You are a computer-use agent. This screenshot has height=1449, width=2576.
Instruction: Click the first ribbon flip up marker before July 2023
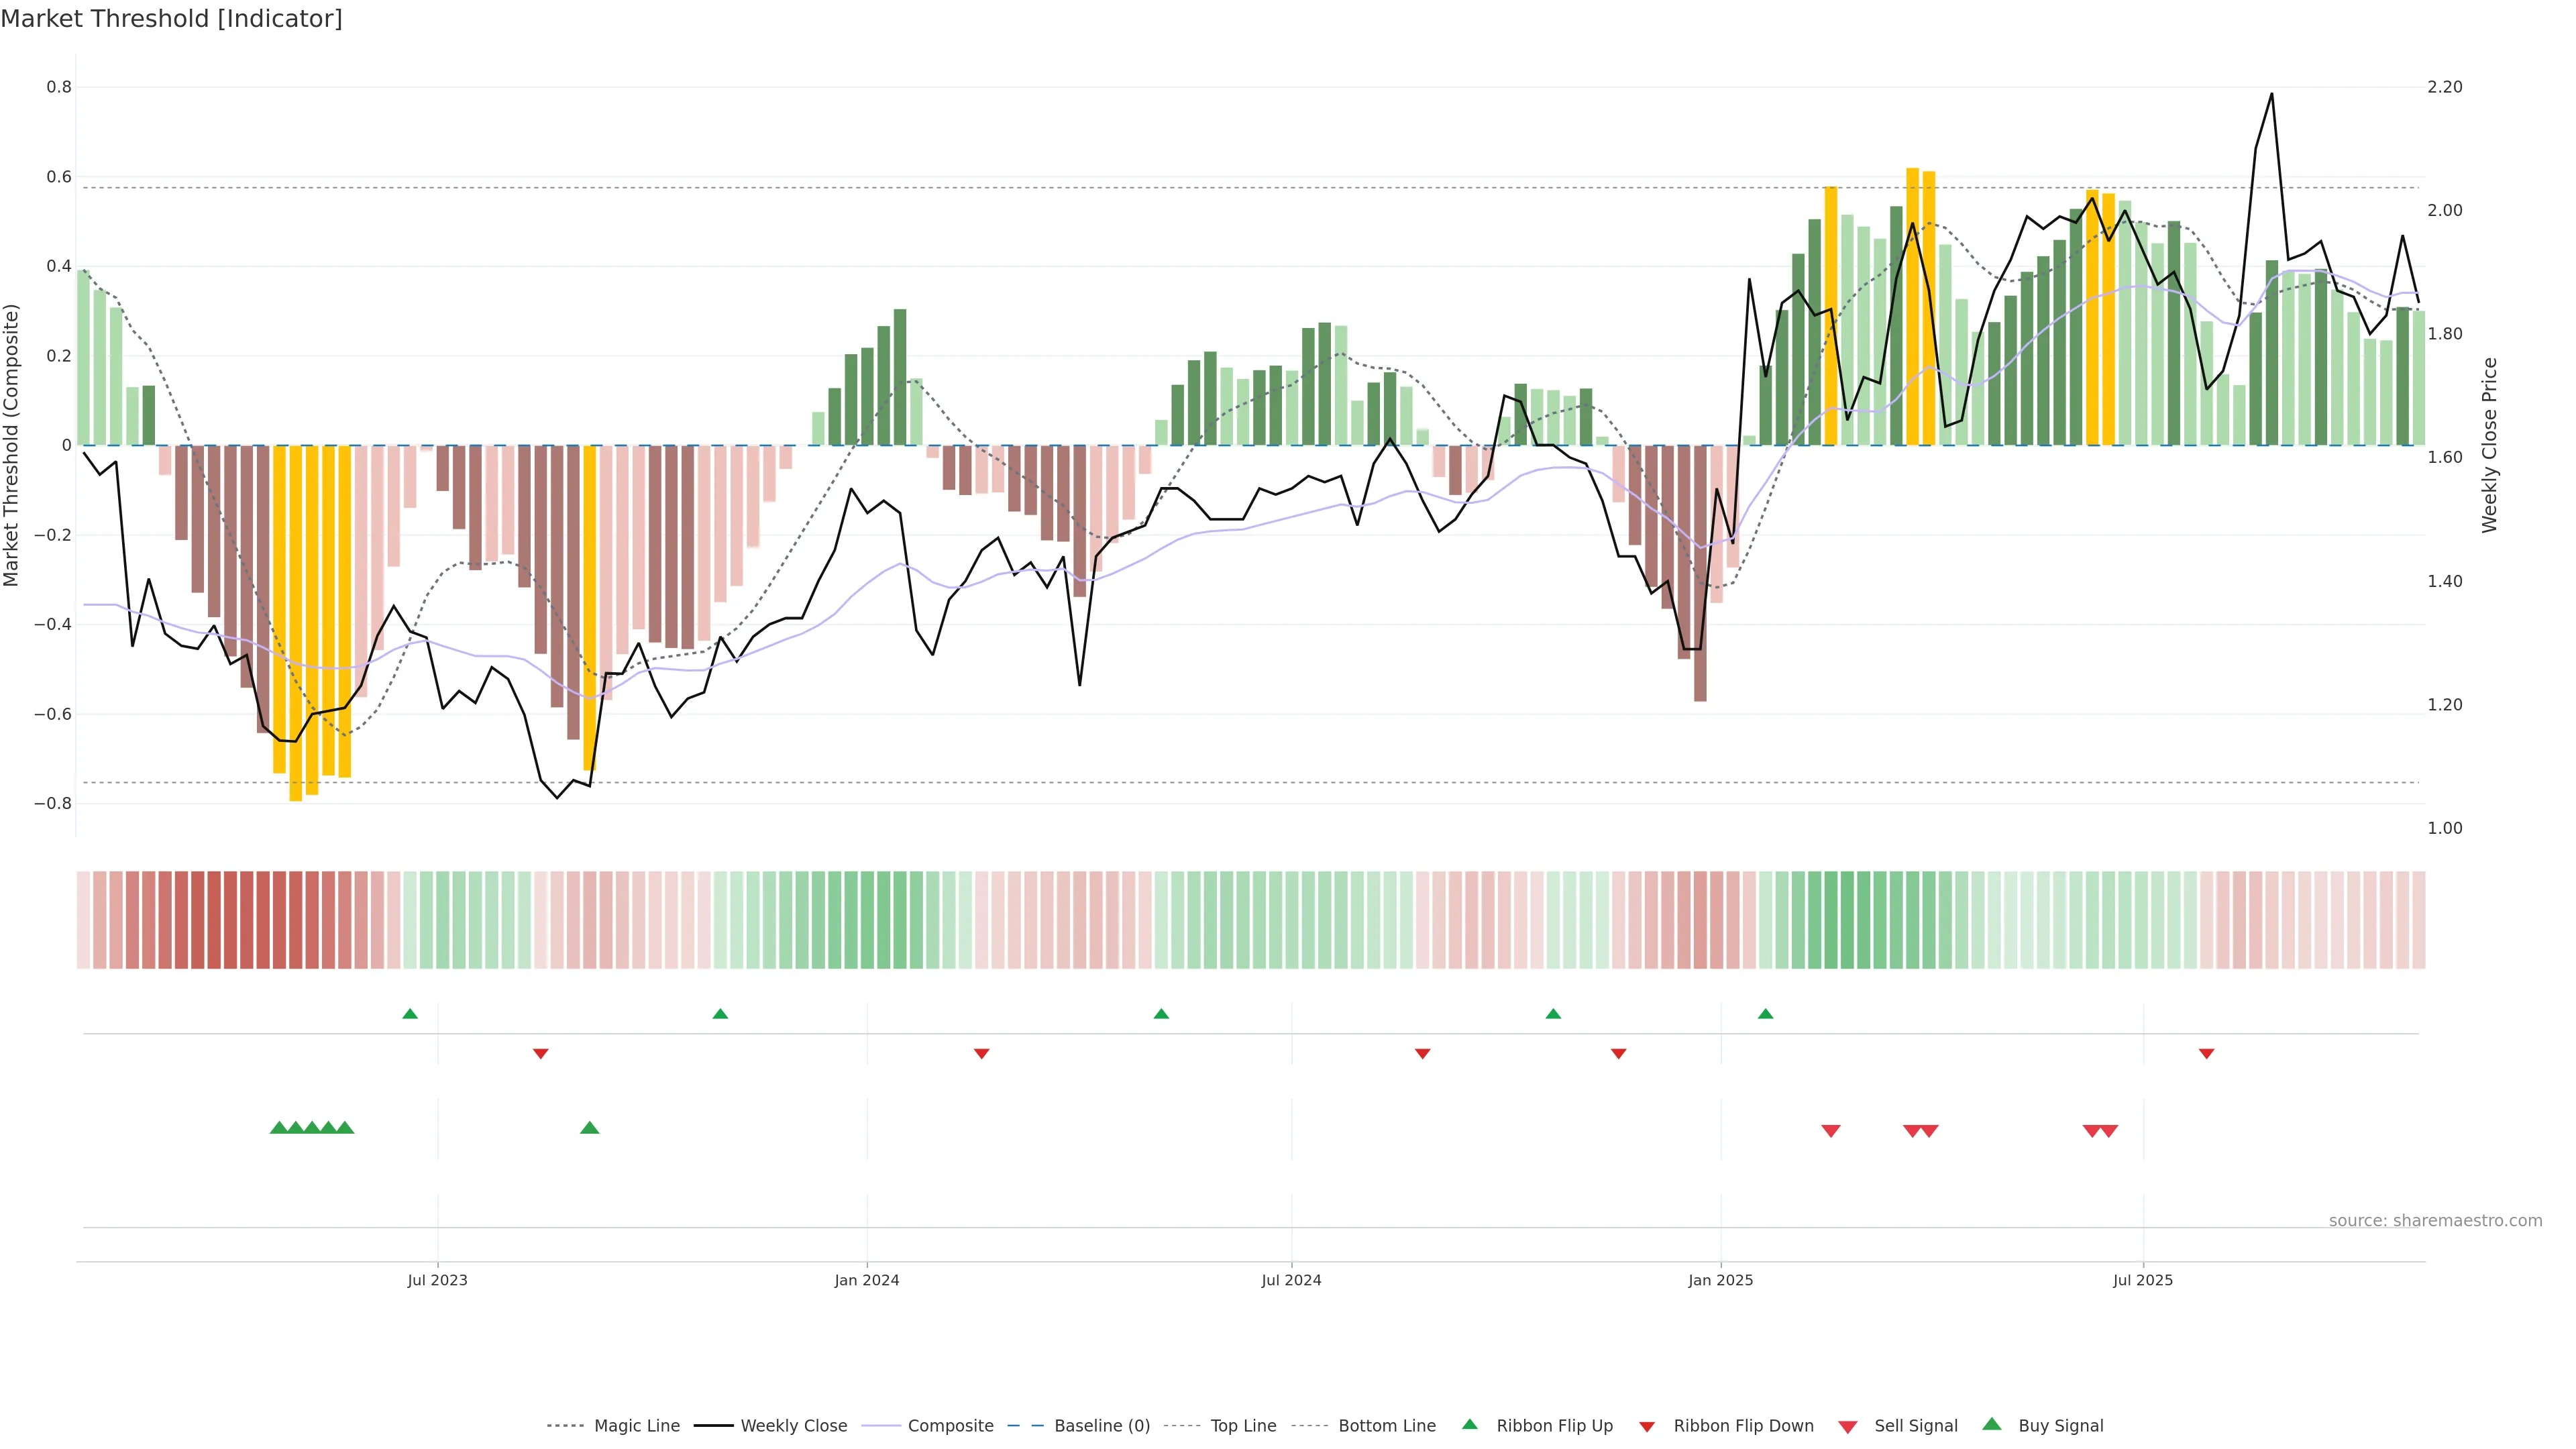(410, 1014)
